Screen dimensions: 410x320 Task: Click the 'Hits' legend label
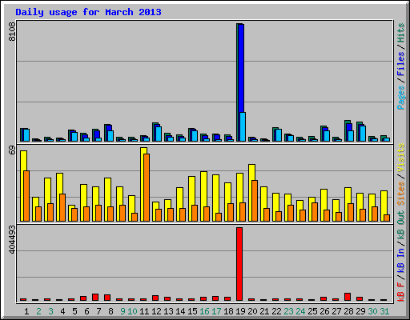(400, 33)
